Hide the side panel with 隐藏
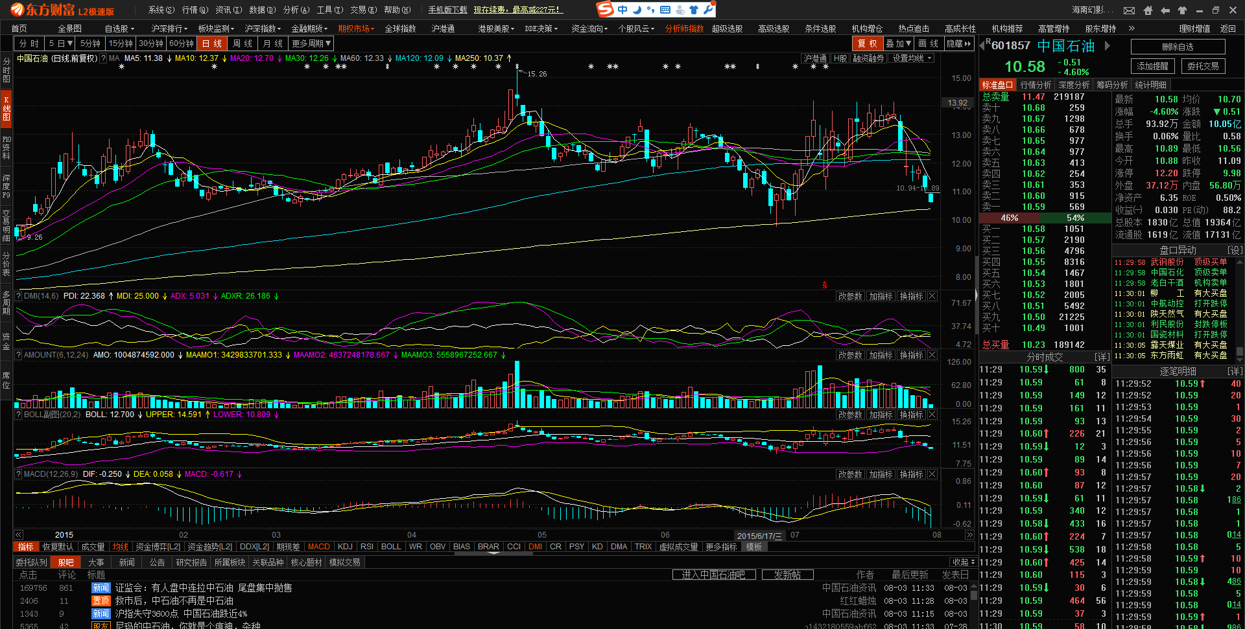 (959, 43)
